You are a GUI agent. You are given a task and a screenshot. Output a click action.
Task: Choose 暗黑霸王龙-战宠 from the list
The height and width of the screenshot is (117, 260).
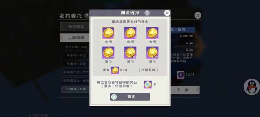[x=75, y=72]
